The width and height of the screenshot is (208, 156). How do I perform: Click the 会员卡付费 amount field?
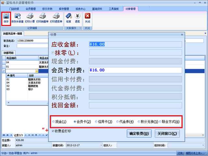pos(135,70)
